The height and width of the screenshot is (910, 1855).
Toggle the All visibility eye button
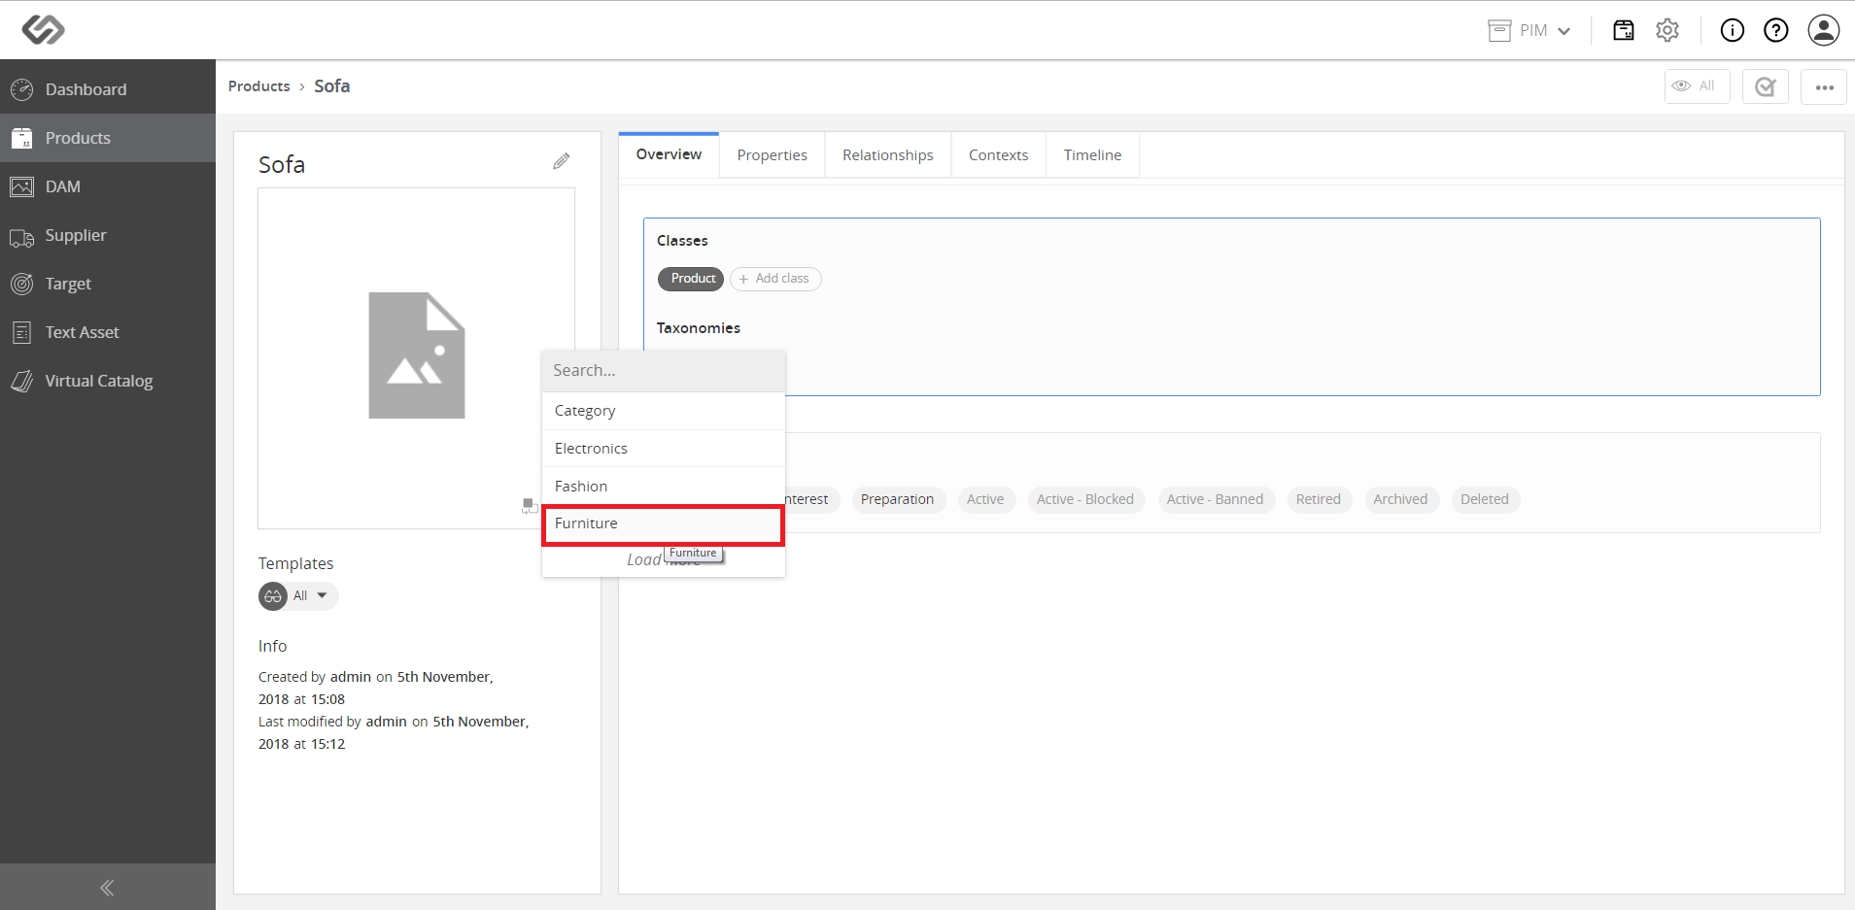pos(1697,86)
